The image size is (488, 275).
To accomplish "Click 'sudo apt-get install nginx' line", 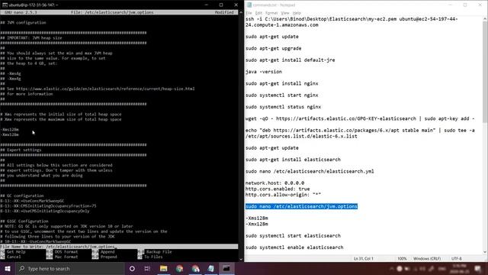I will pyautogui.click(x=281, y=83).
